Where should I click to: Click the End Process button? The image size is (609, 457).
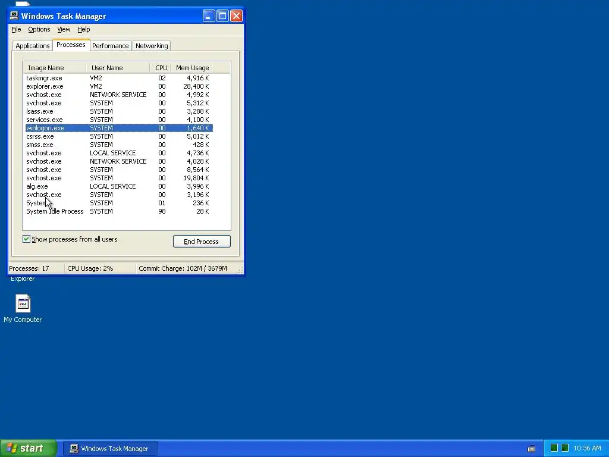(x=202, y=242)
